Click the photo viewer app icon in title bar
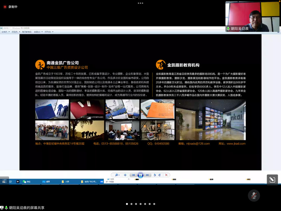281x211 pixels. pyautogui.click(x=1, y=28)
